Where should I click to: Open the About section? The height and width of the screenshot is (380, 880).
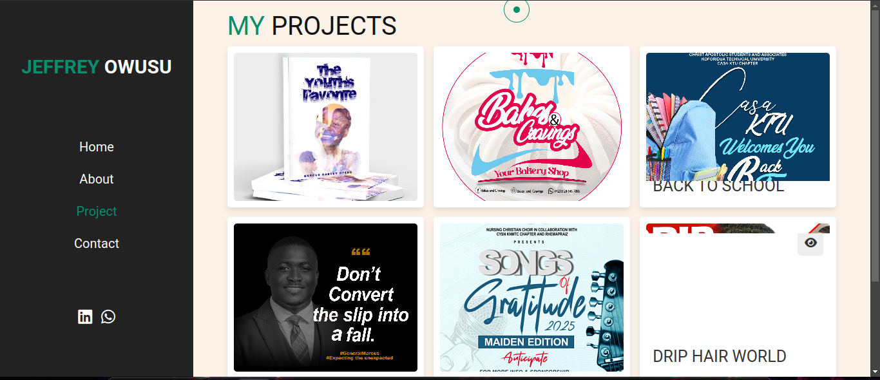click(x=97, y=179)
